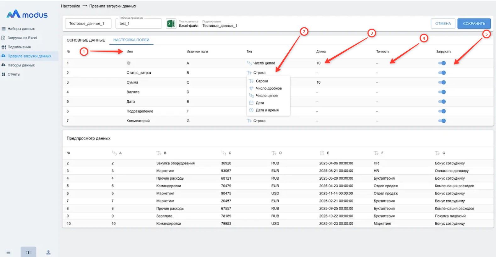Click the Сохранить button

[x=474, y=24]
